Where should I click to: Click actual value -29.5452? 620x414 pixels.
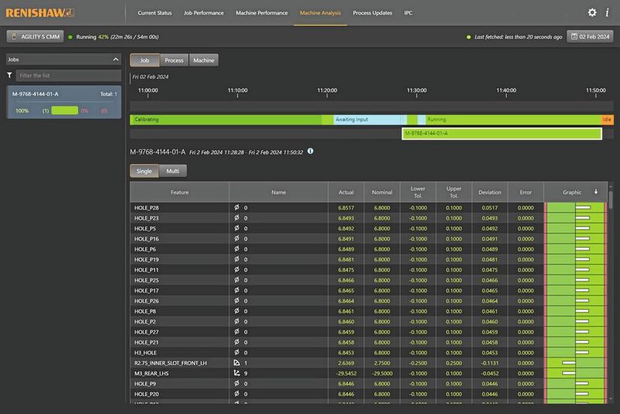click(x=346, y=373)
